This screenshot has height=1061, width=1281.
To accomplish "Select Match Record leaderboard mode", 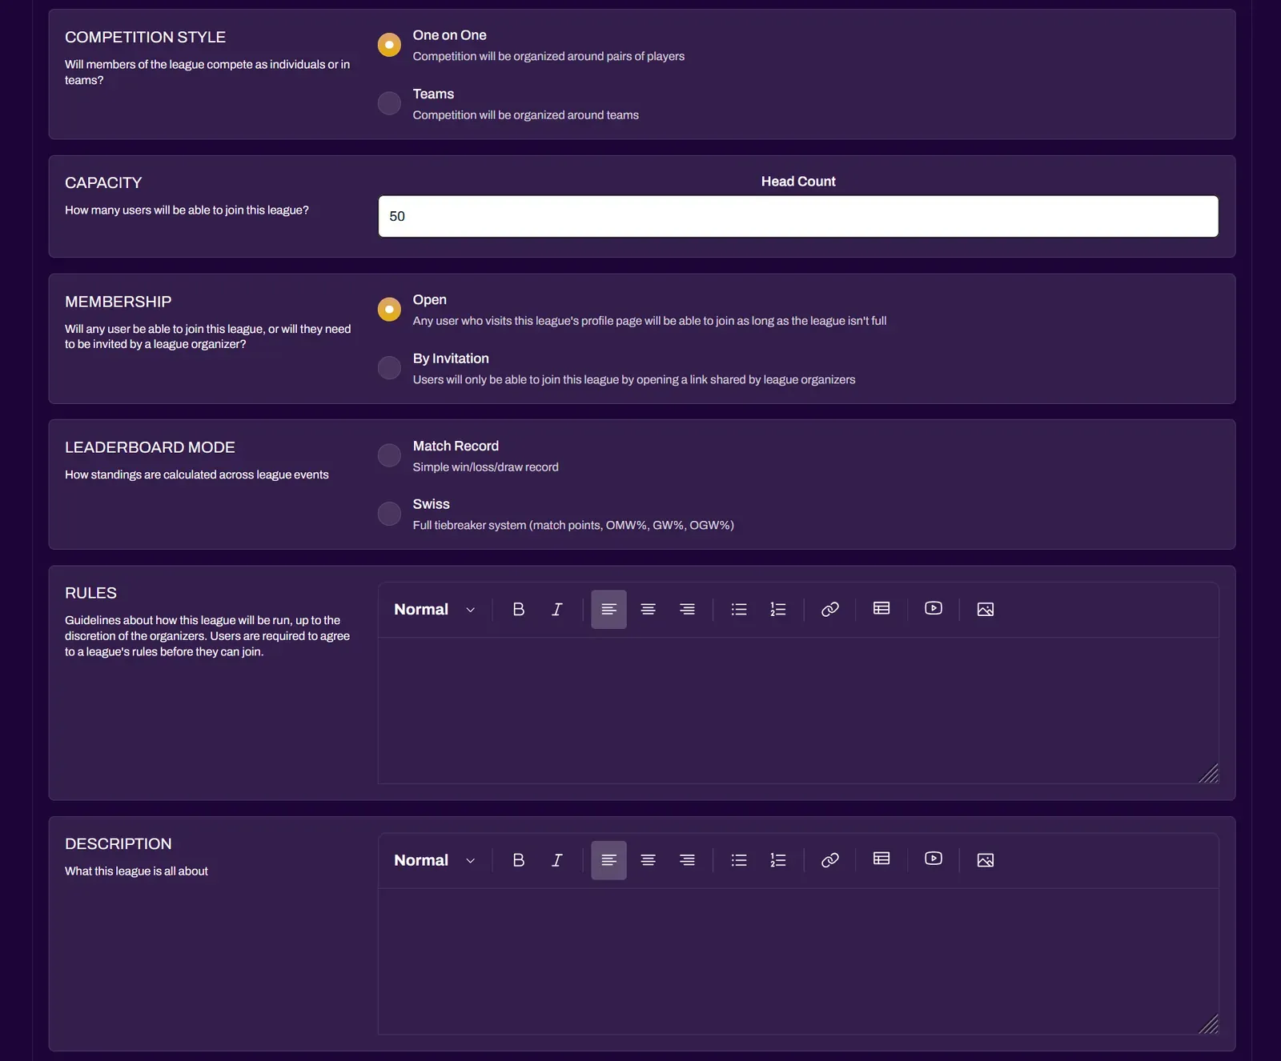I will (x=389, y=455).
